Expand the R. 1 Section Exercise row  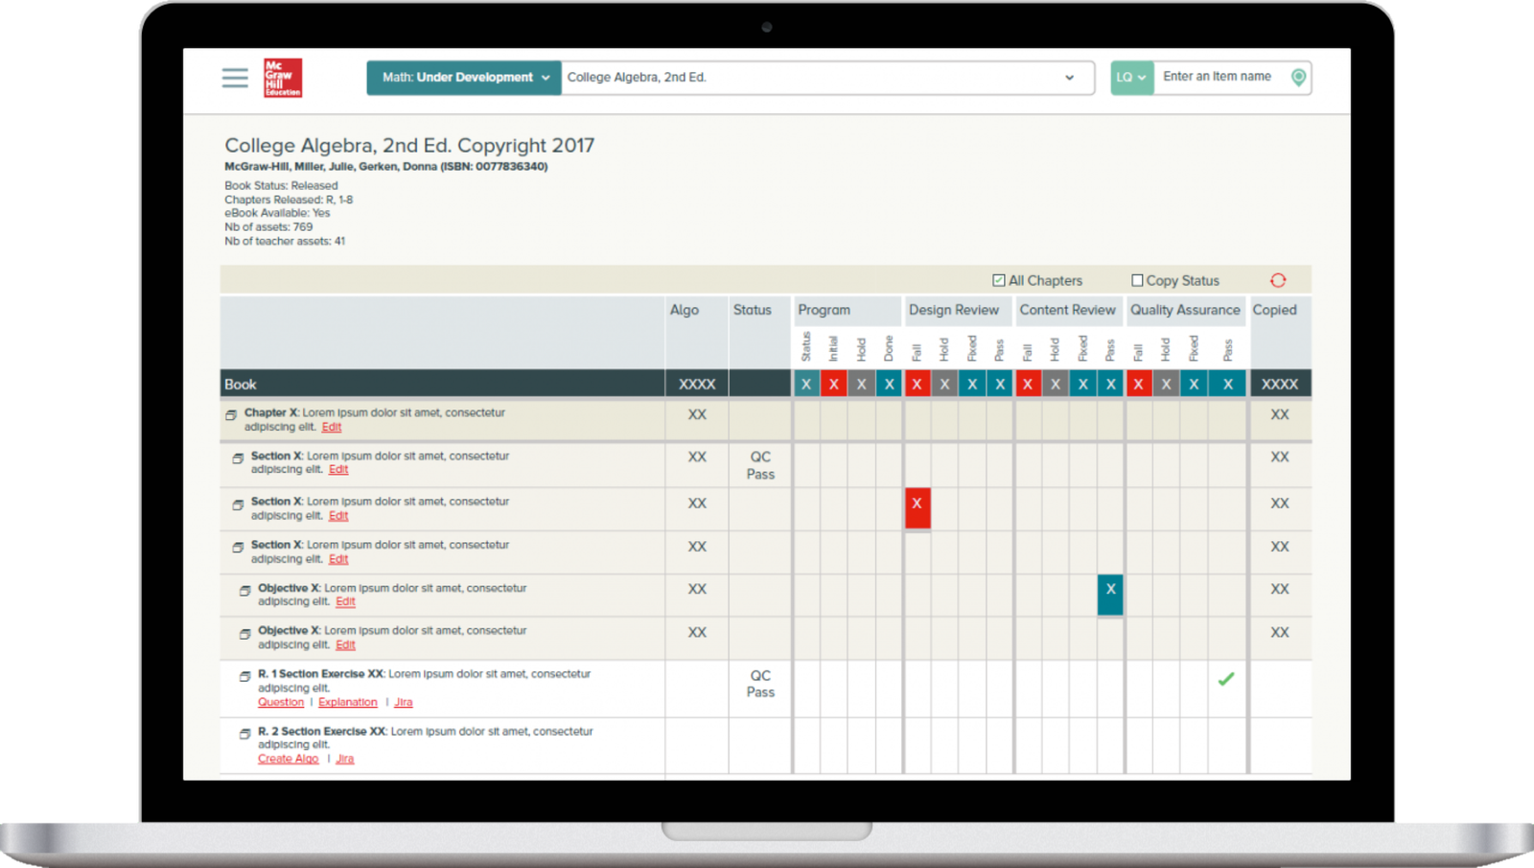pos(244,676)
